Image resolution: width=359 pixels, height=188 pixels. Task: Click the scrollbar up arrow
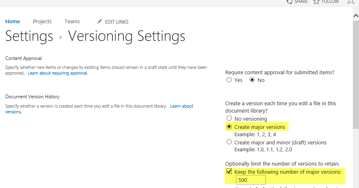point(356,15)
